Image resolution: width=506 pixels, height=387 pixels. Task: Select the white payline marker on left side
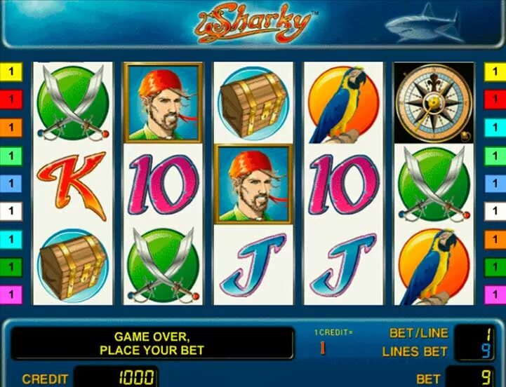(x=11, y=211)
